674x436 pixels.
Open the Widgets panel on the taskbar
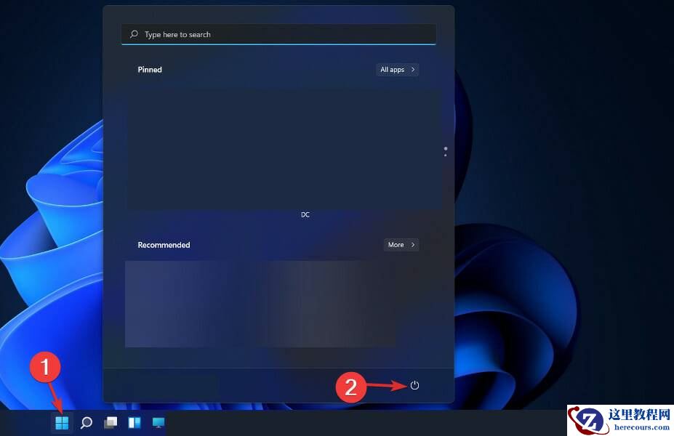pos(134,421)
